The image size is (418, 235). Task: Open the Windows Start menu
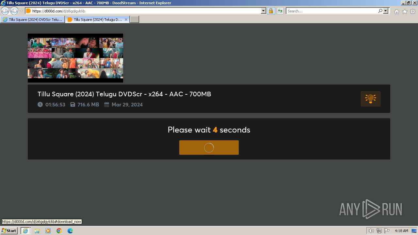(x=9, y=231)
